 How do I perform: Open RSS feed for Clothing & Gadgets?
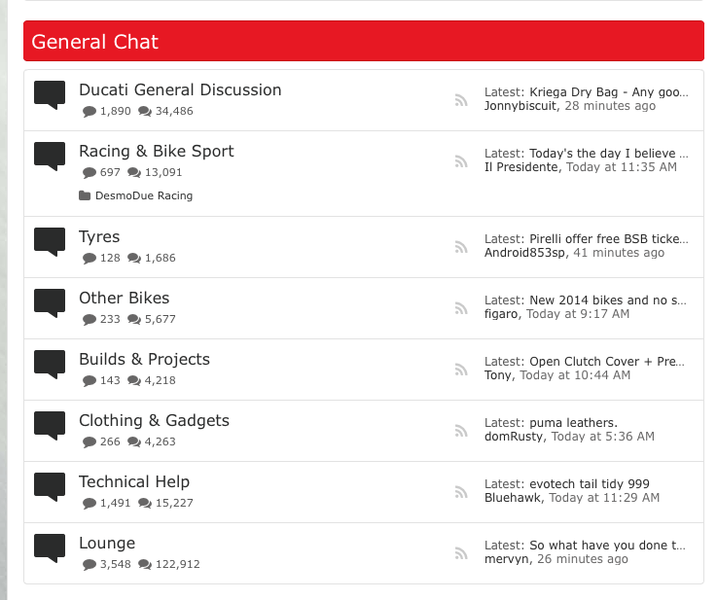461,431
